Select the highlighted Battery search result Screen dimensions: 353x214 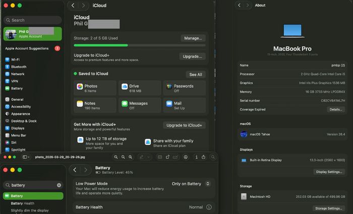33,196
